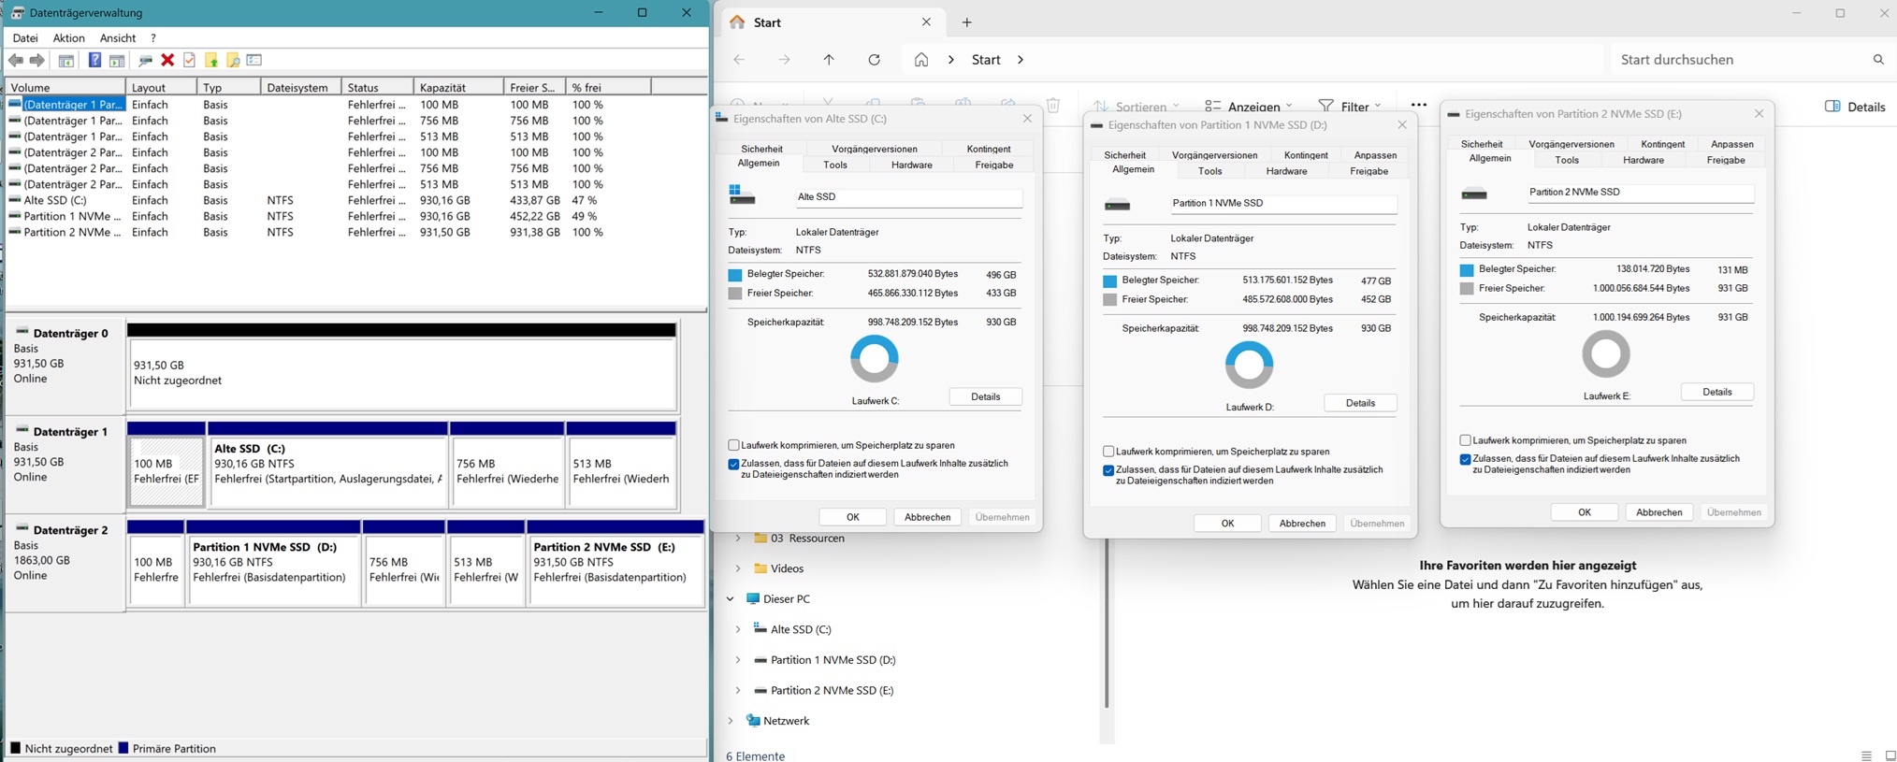Click Details button in Partition 2 (E:) dialog
The width and height of the screenshot is (1897, 762).
pos(1716,392)
